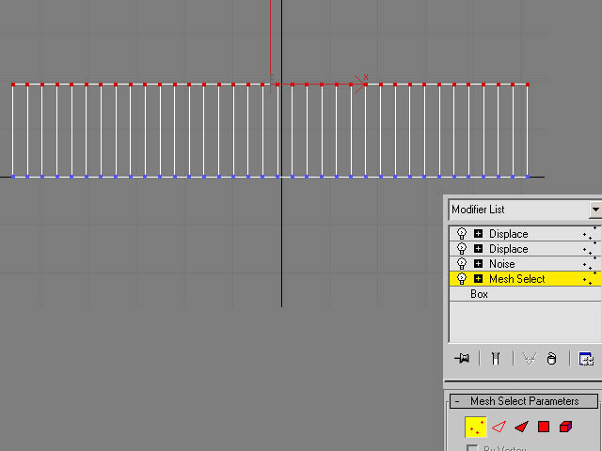Select Polygon sub-object level
The image size is (602, 451).
(x=544, y=427)
